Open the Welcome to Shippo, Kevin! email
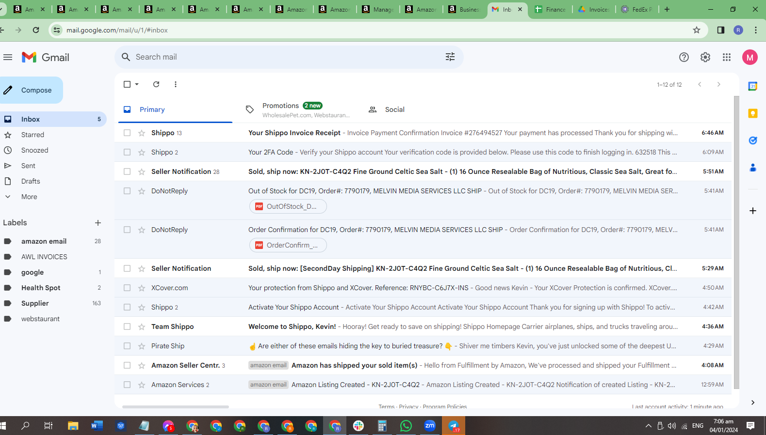Viewport: 766px width, 435px height. [423, 326]
